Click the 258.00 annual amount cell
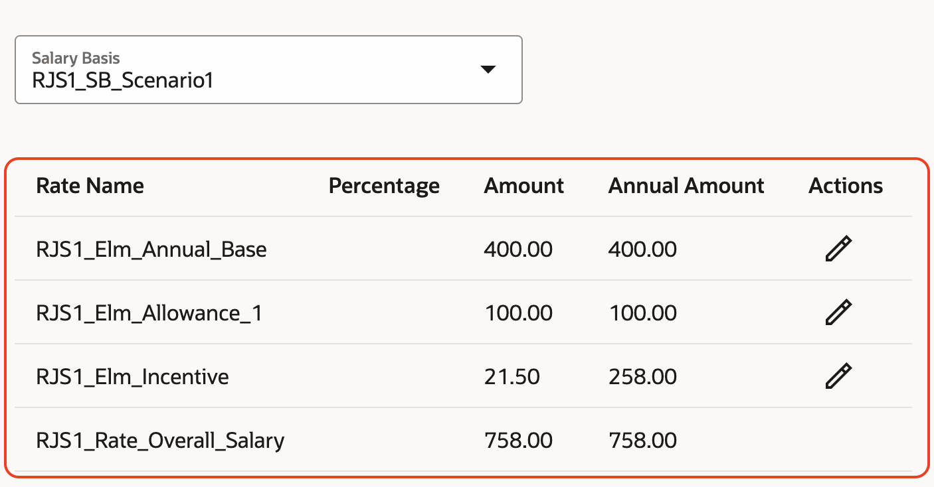Screen dimensions: 934x487 (642, 377)
